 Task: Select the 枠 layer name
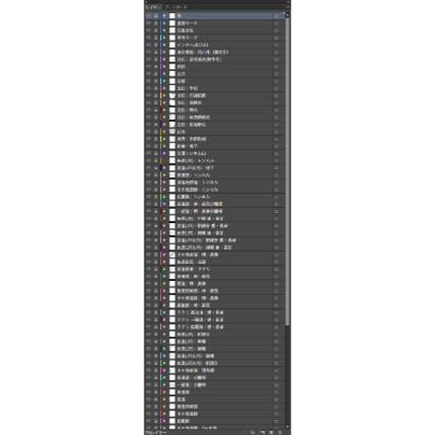[180, 15]
